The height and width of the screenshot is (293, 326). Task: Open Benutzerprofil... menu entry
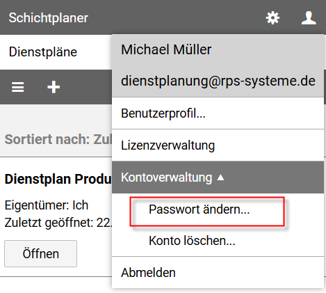tap(218, 113)
